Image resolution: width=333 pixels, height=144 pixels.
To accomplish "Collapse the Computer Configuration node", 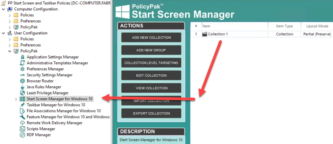I will (3, 9).
